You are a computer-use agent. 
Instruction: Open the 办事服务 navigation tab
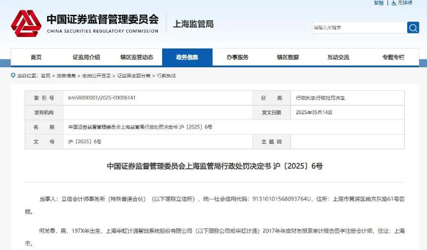click(x=238, y=57)
